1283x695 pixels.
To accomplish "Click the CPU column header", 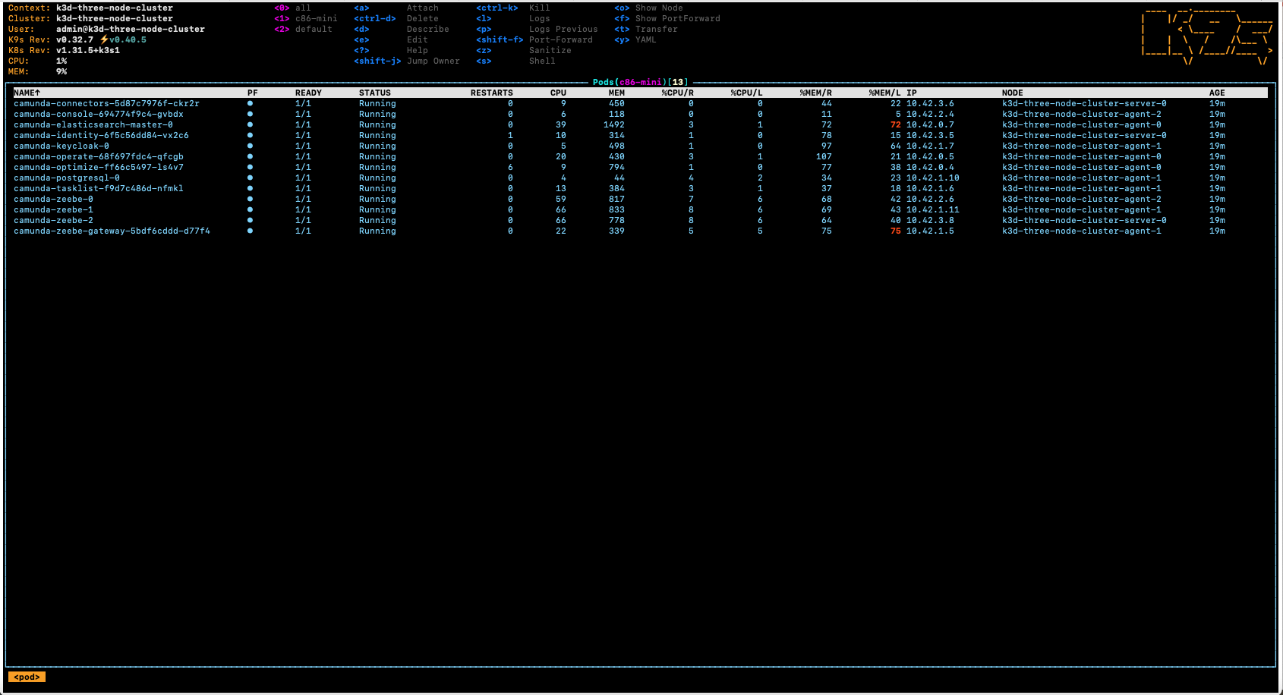I will pos(558,93).
